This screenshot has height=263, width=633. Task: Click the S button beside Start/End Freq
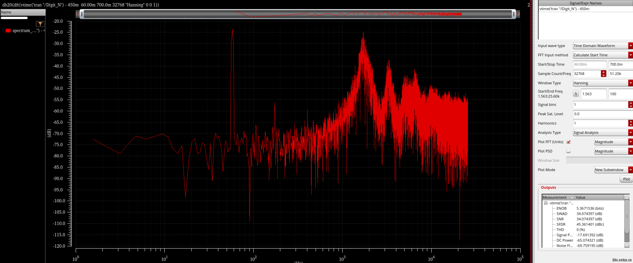(576, 94)
